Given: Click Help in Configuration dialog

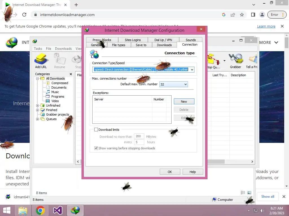Looking at the screenshot, I should pos(192,172).
